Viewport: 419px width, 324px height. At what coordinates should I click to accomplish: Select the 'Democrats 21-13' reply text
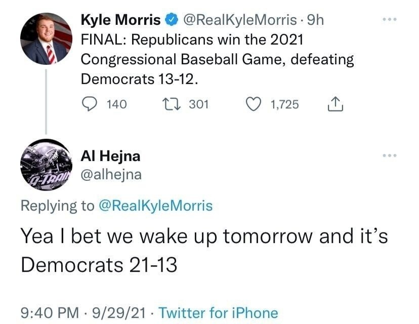99,264
